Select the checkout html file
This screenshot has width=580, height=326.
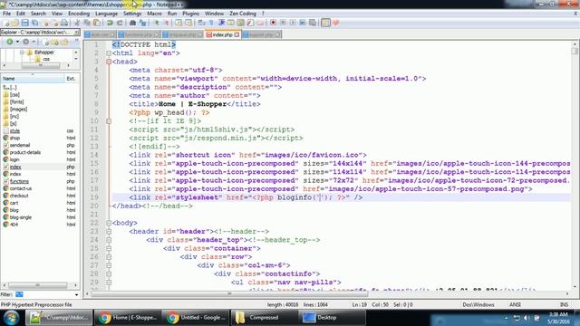click(19, 196)
